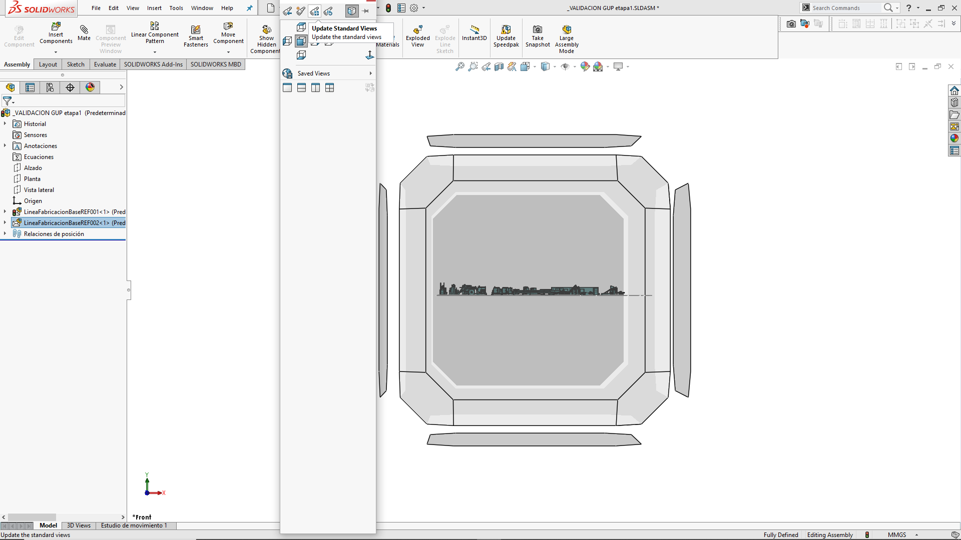961x540 pixels.
Task: Select the four-viewport layout option
Action: (x=329, y=88)
